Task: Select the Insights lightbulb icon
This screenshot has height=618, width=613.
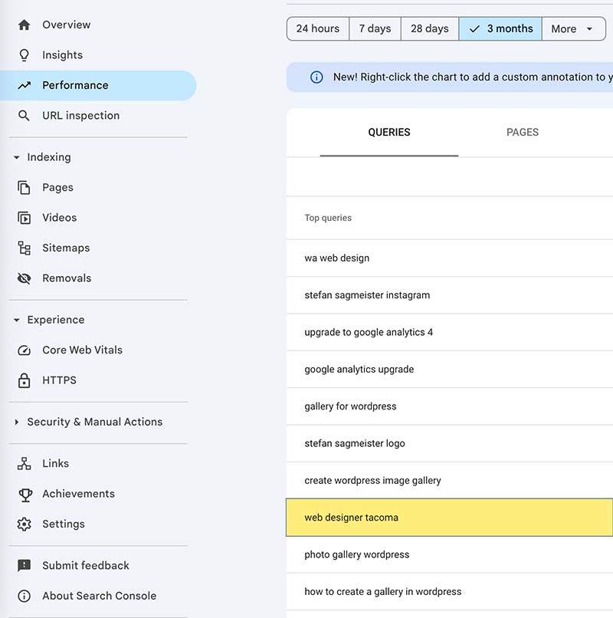Action: [x=25, y=54]
